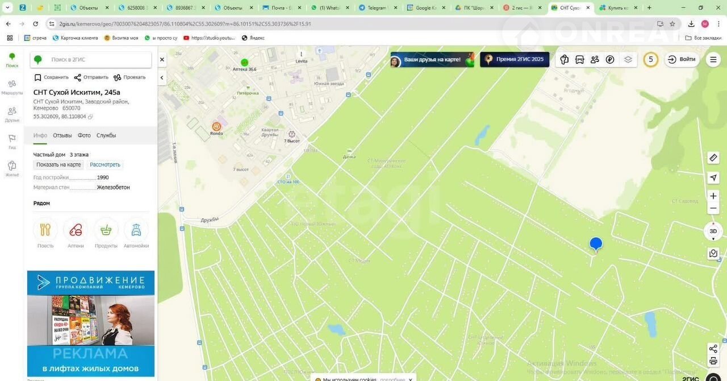Image resolution: width=727 pixels, height=381 pixels.
Task: Collapse the side panel with chevron arrow
Action: coord(162,78)
